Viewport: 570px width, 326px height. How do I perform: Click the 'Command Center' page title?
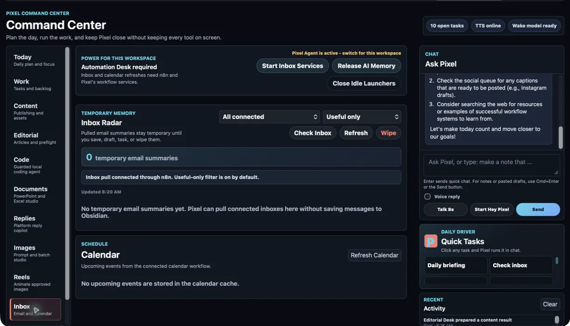[56, 25]
